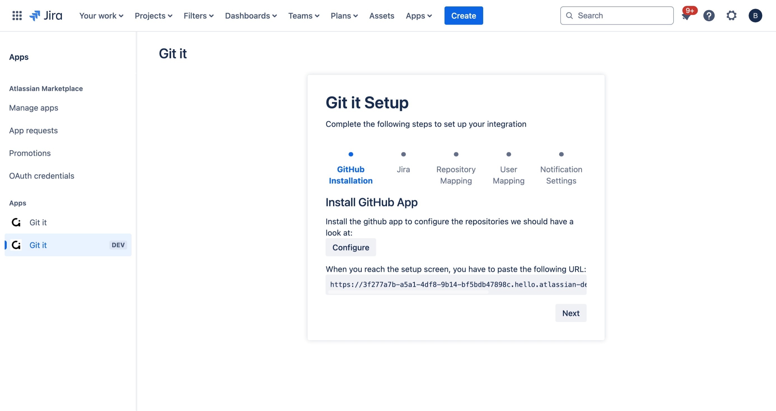The width and height of the screenshot is (776, 411).
Task: Click the Configure button
Action: tap(351, 247)
